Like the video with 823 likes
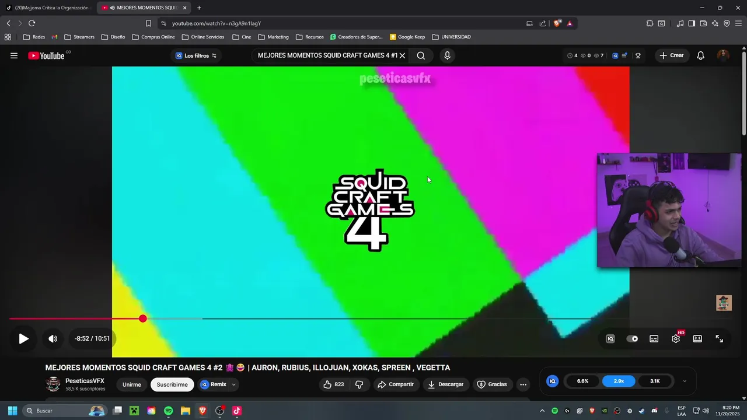The image size is (747, 420). pyautogui.click(x=333, y=384)
